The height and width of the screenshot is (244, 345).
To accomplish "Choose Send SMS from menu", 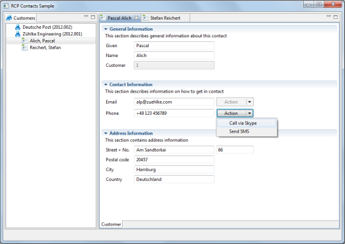I will 247,131.
